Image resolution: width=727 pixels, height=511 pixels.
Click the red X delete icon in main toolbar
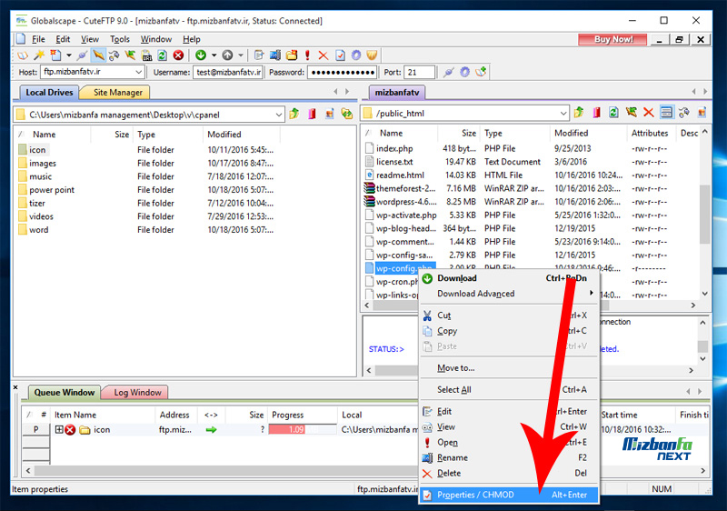point(324,55)
